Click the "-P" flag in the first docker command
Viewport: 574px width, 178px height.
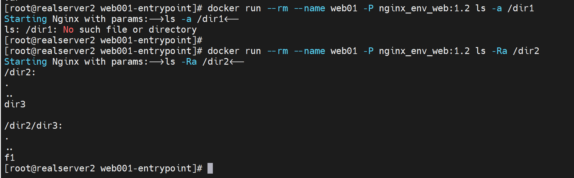[x=368, y=8]
